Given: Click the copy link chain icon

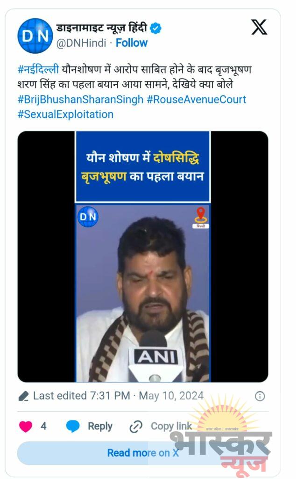Looking at the screenshot, I should coord(136,427).
